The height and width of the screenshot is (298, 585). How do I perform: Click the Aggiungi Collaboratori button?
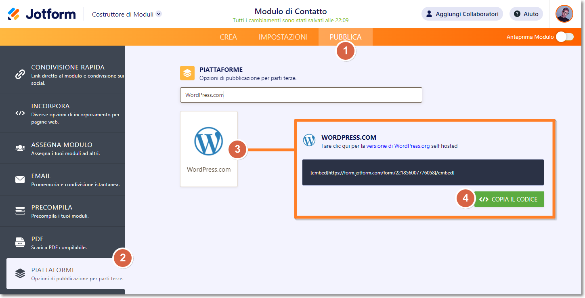462,14
